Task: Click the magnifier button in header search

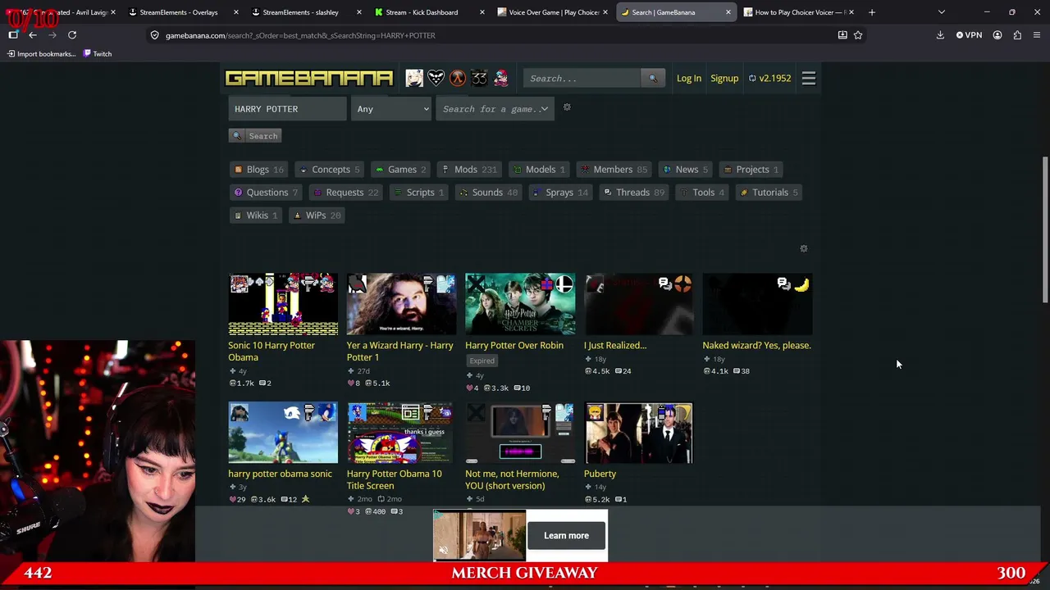Action: click(x=653, y=78)
